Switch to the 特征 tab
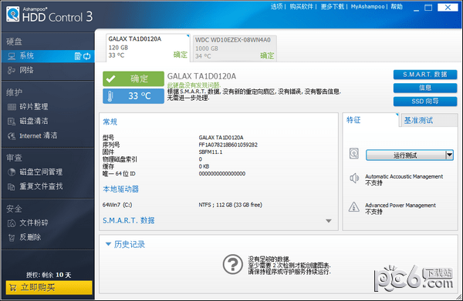The image size is (463, 301). [x=370, y=120]
